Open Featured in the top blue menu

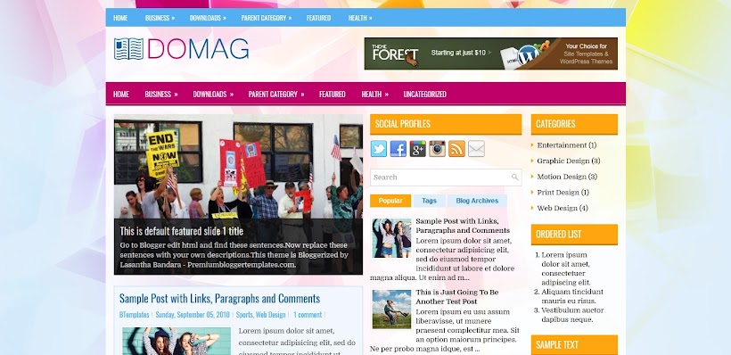(x=319, y=18)
